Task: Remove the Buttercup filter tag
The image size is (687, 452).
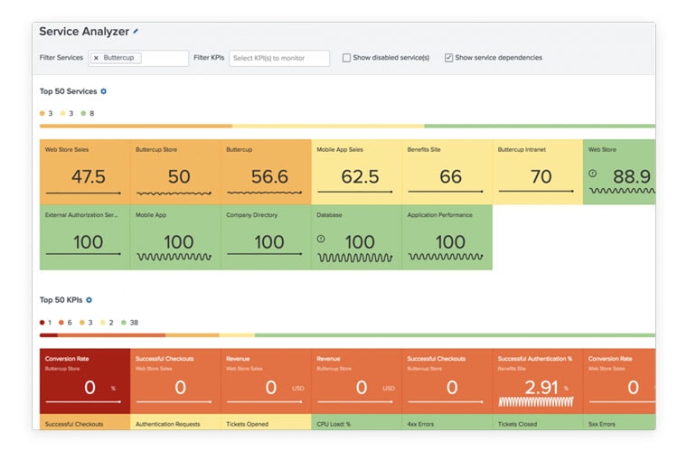Action: pyautogui.click(x=97, y=58)
